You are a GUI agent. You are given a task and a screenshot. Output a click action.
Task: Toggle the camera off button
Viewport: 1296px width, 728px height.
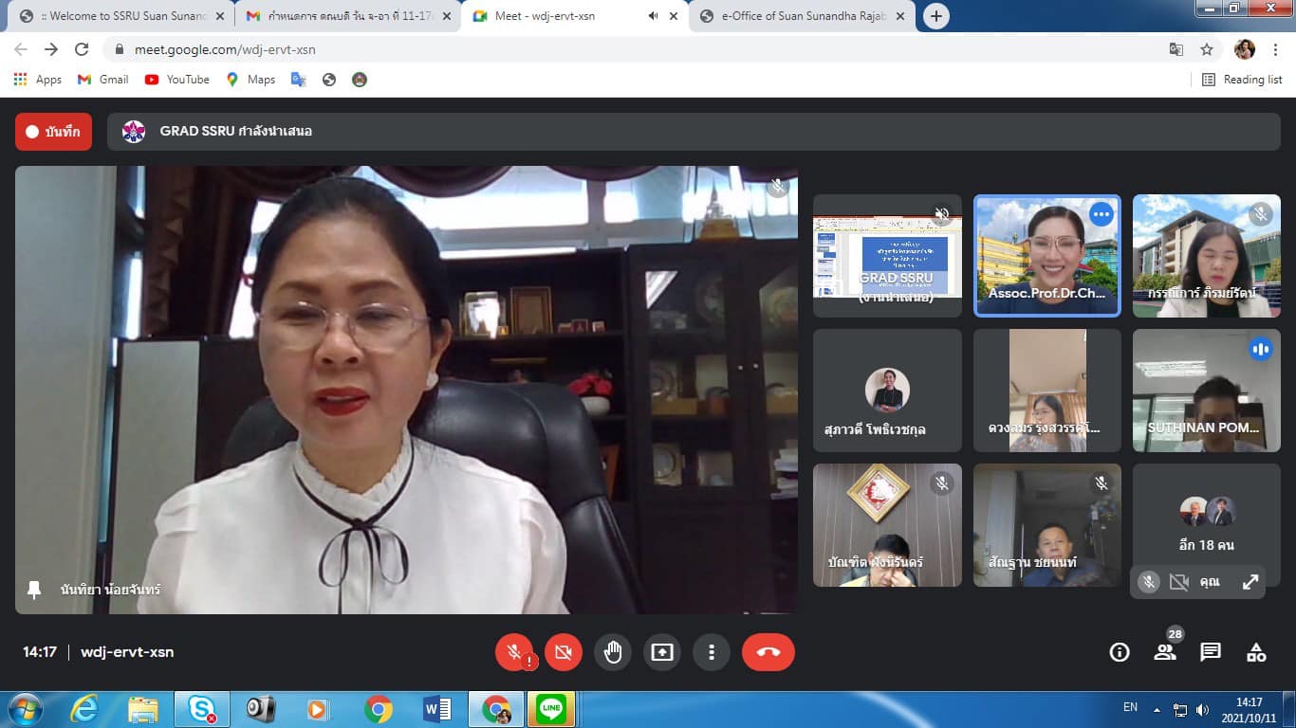pyautogui.click(x=564, y=652)
